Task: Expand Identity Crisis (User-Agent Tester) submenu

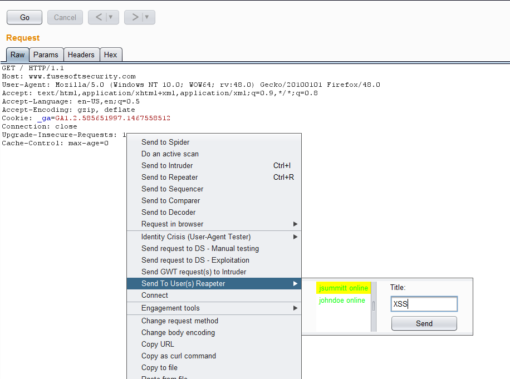Action: point(214,237)
